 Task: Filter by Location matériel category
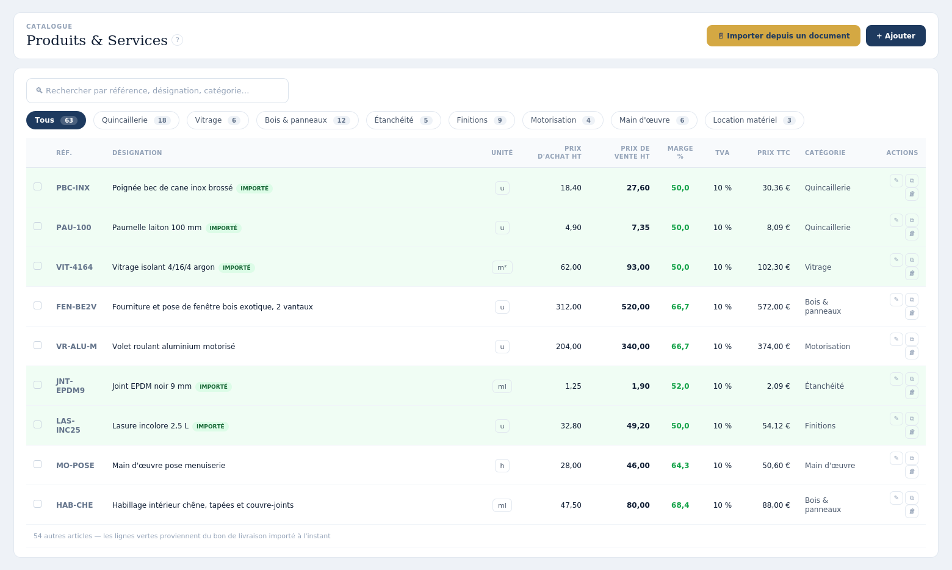pyautogui.click(x=754, y=120)
